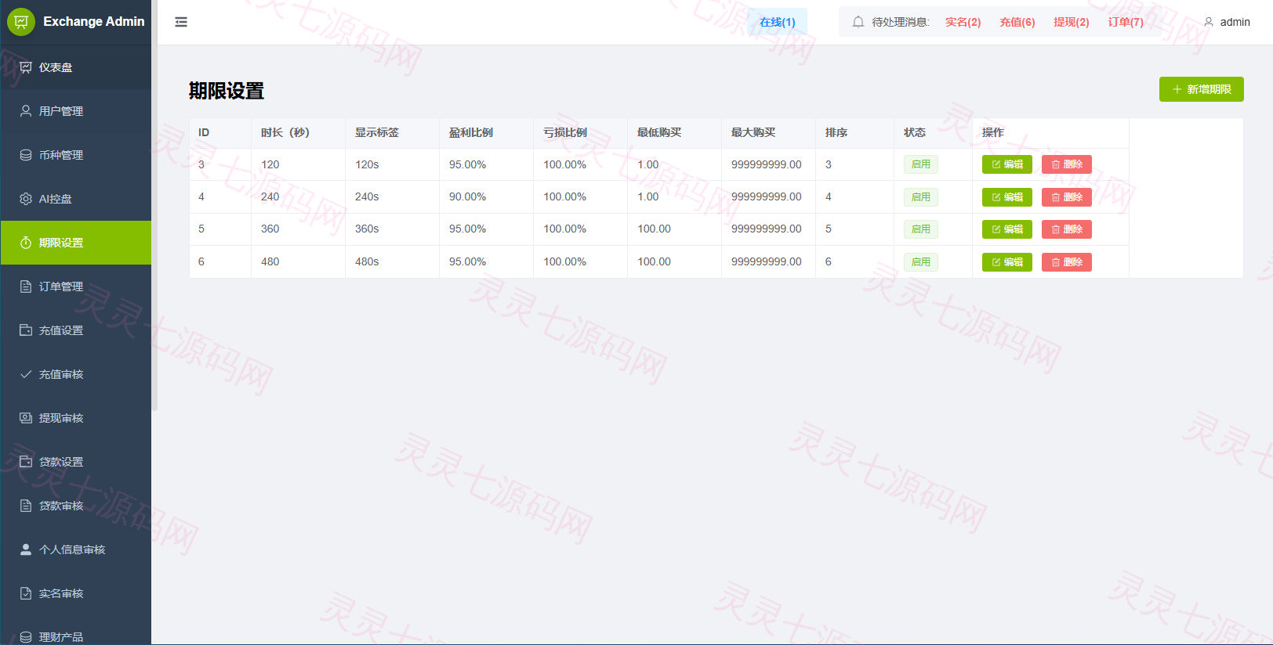Click the Exchange Admin logo icon

click(21, 22)
